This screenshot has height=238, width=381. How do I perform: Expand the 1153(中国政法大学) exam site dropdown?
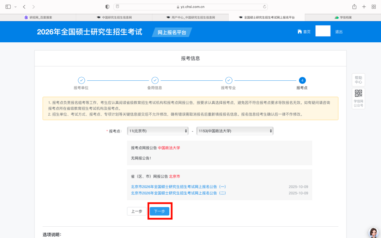[235, 131]
